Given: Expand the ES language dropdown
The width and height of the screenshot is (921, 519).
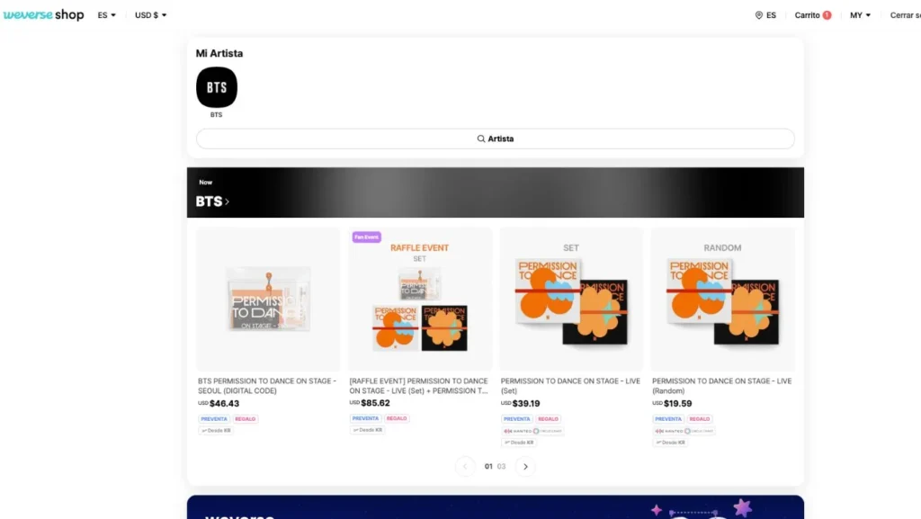Looking at the screenshot, I should point(106,15).
